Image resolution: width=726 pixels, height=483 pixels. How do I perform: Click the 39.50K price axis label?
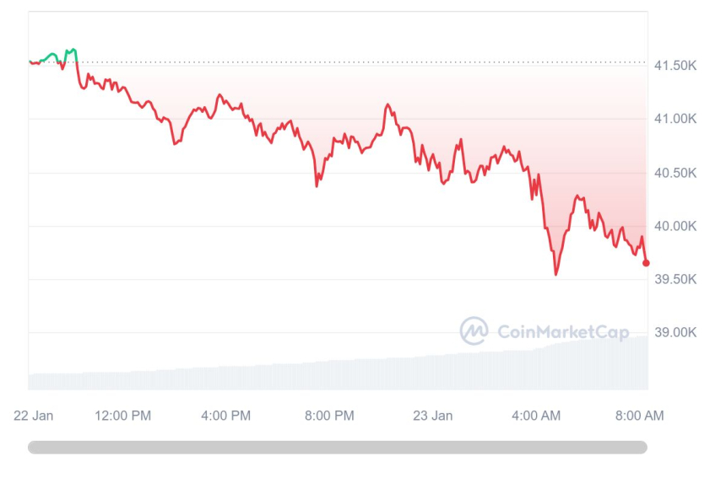coord(675,279)
